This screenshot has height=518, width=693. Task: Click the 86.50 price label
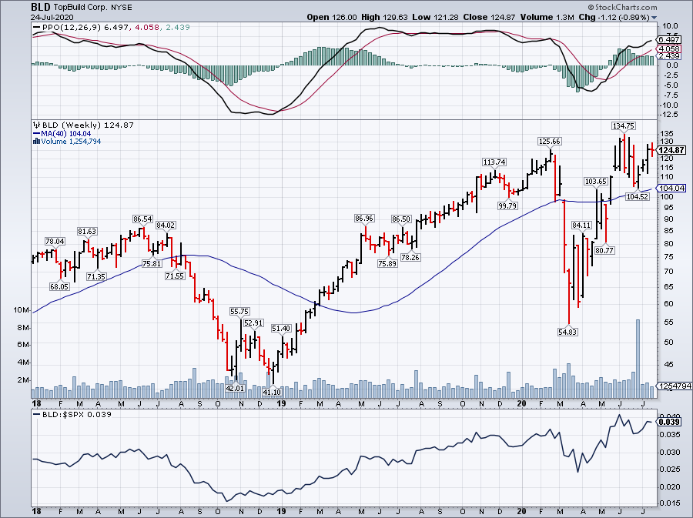pos(401,219)
